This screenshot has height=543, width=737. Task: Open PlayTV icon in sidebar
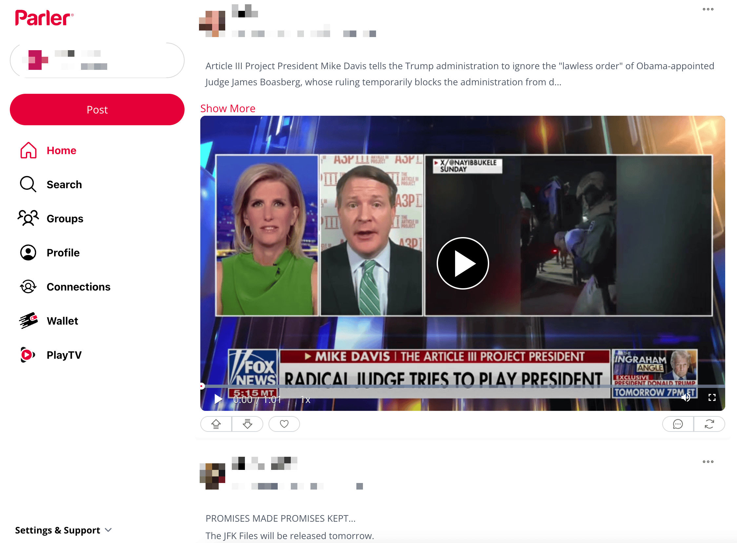click(28, 355)
